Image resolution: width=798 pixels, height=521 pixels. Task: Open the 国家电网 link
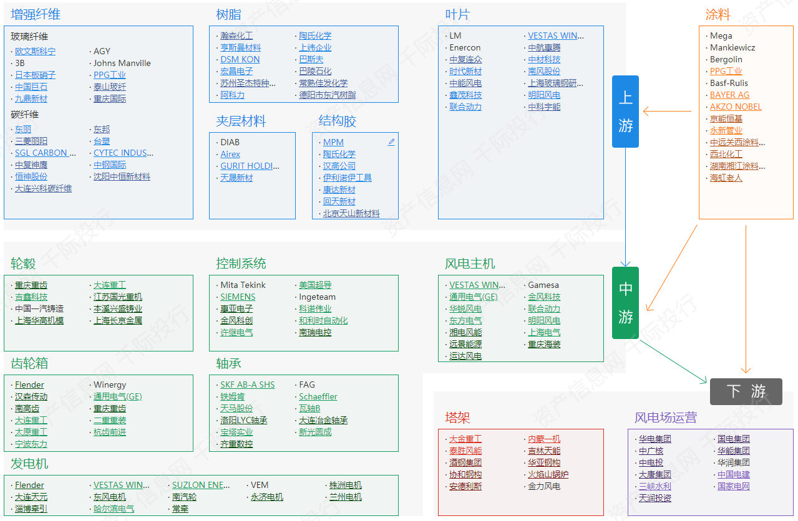pyautogui.click(x=734, y=486)
